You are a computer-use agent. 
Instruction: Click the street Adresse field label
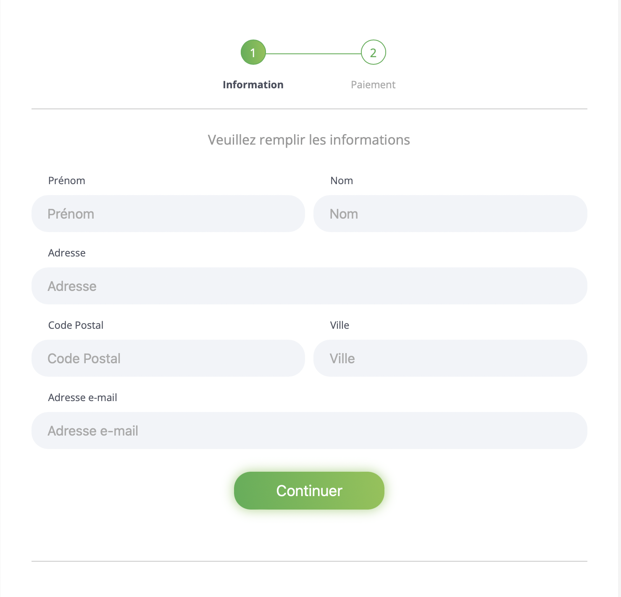67,253
